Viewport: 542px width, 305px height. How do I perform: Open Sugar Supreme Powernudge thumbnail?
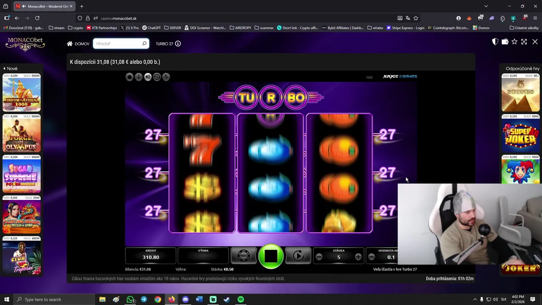22,174
